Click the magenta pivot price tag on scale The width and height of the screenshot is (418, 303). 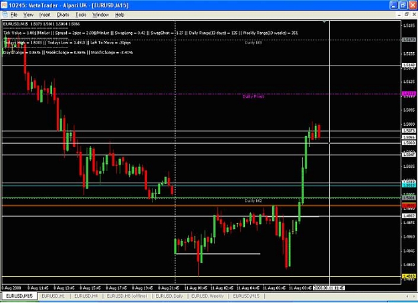pyautogui.click(x=409, y=94)
